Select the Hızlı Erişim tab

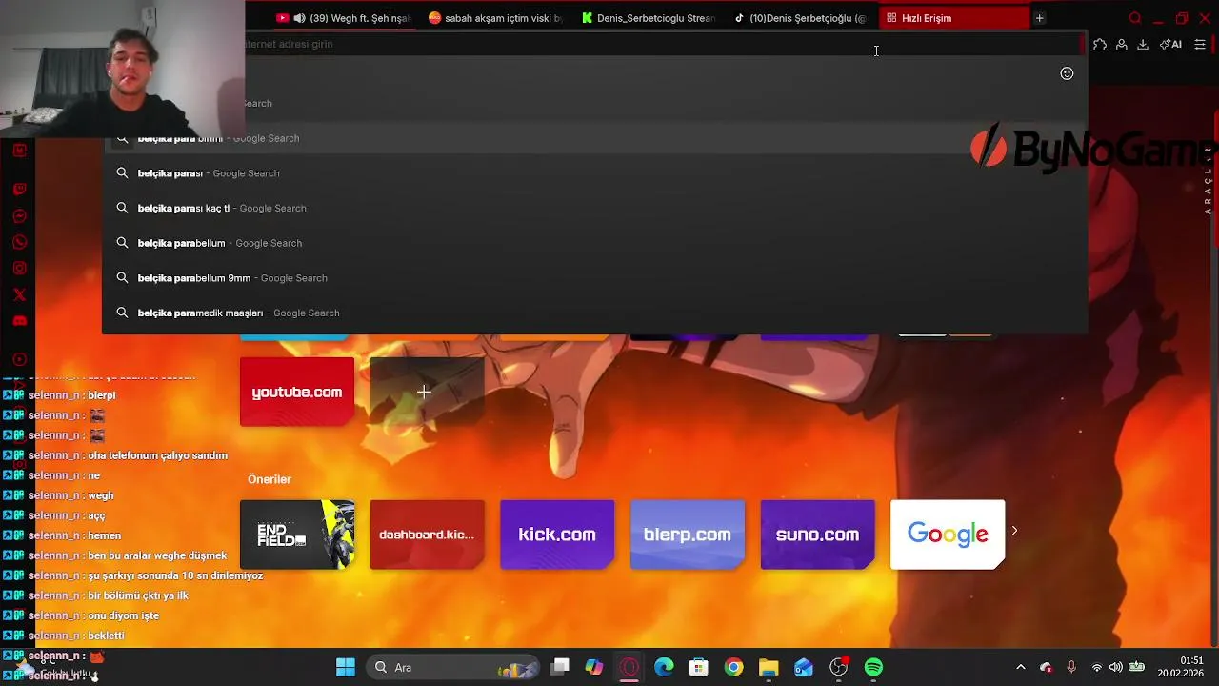(954, 18)
